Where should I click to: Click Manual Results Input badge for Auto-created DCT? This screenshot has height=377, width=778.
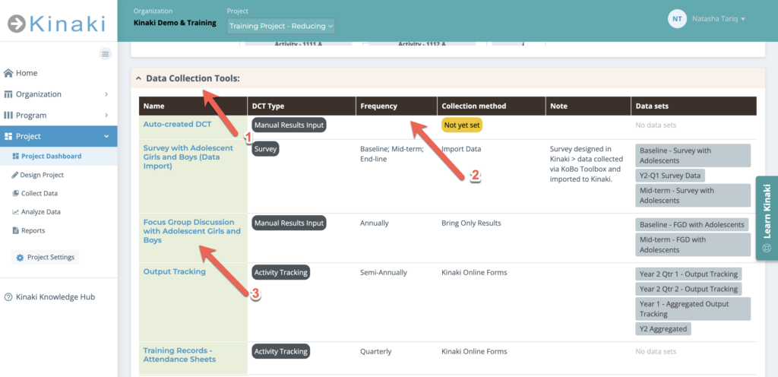(x=289, y=125)
